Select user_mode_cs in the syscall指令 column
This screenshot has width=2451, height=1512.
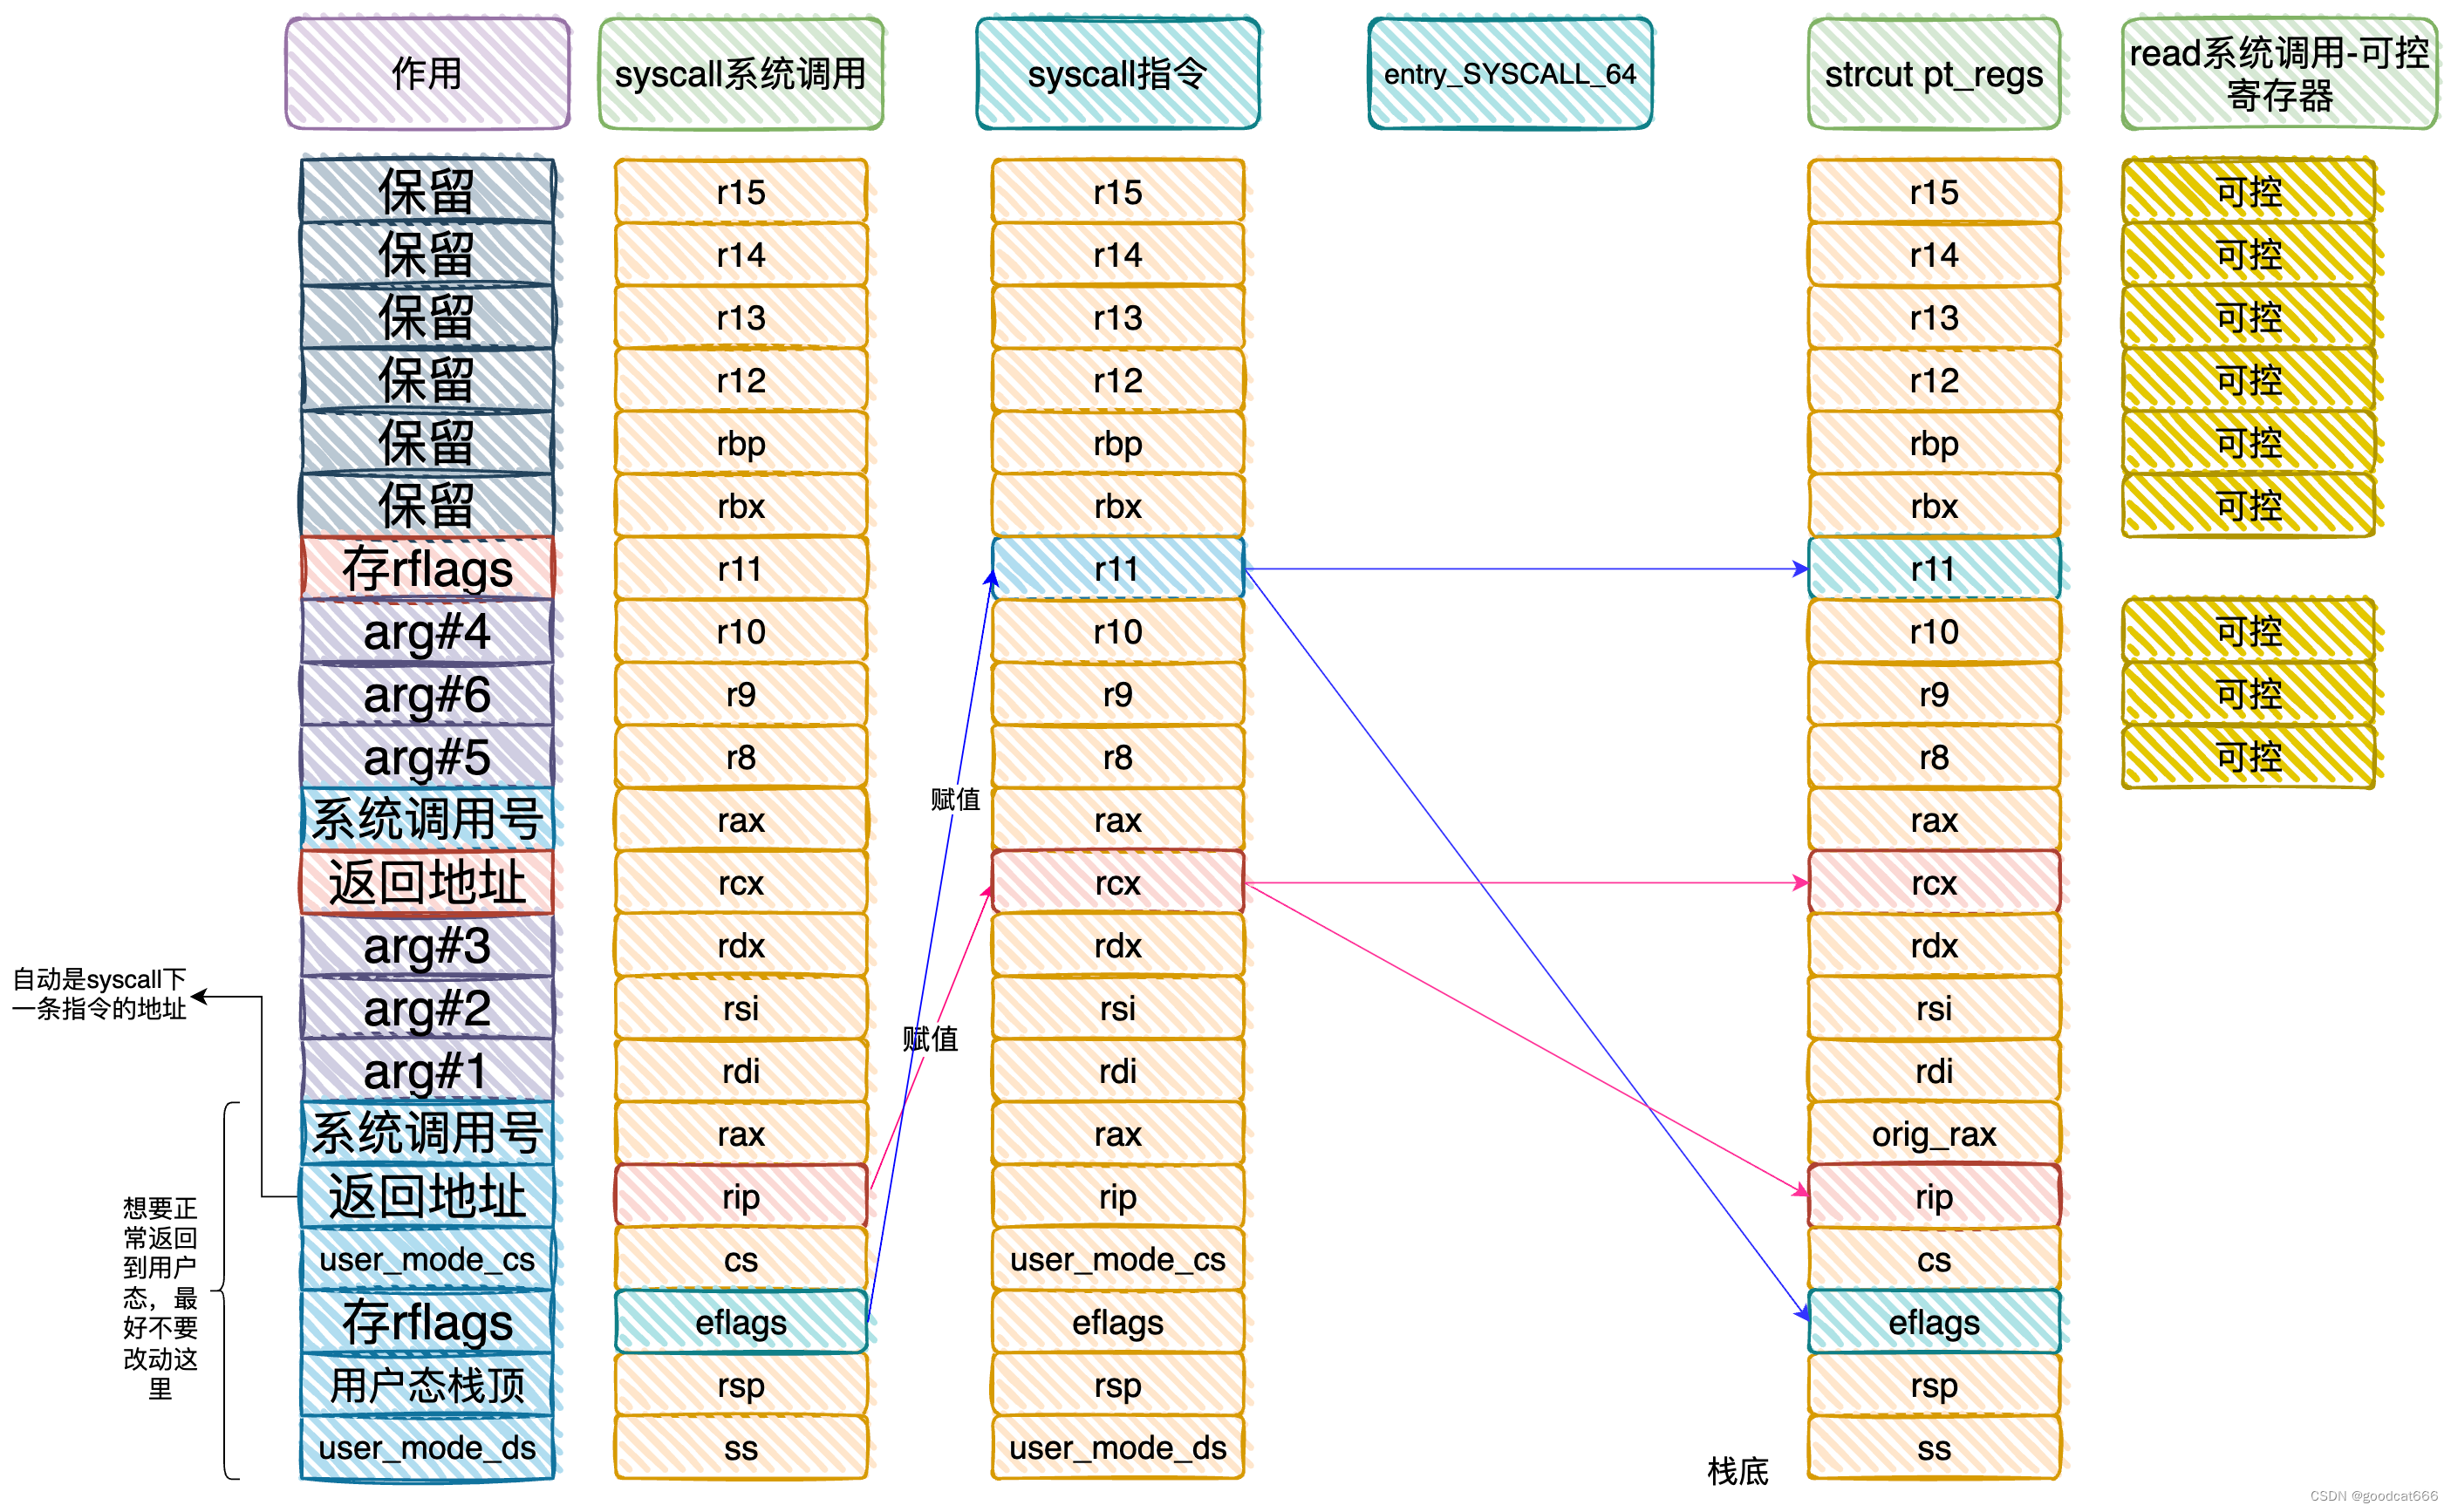tap(1118, 1259)
